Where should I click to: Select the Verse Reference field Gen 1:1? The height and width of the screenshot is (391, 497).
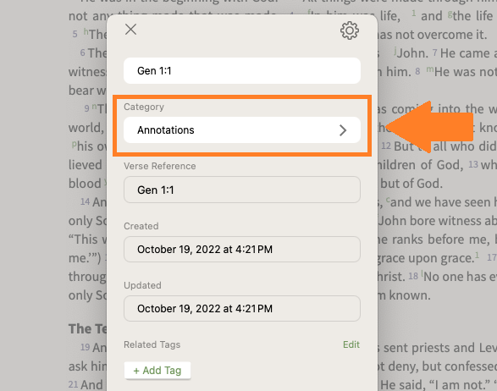click(x=242, y=190)
